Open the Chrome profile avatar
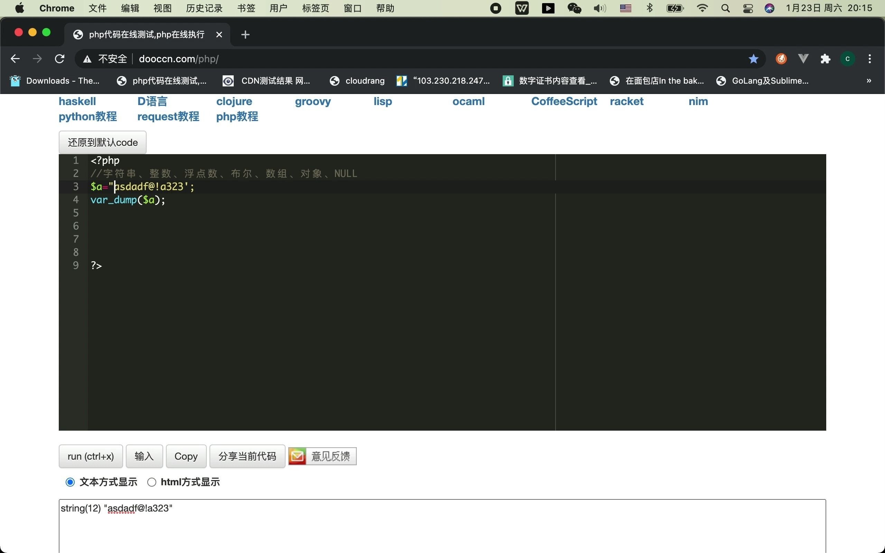 pos(848,59)
